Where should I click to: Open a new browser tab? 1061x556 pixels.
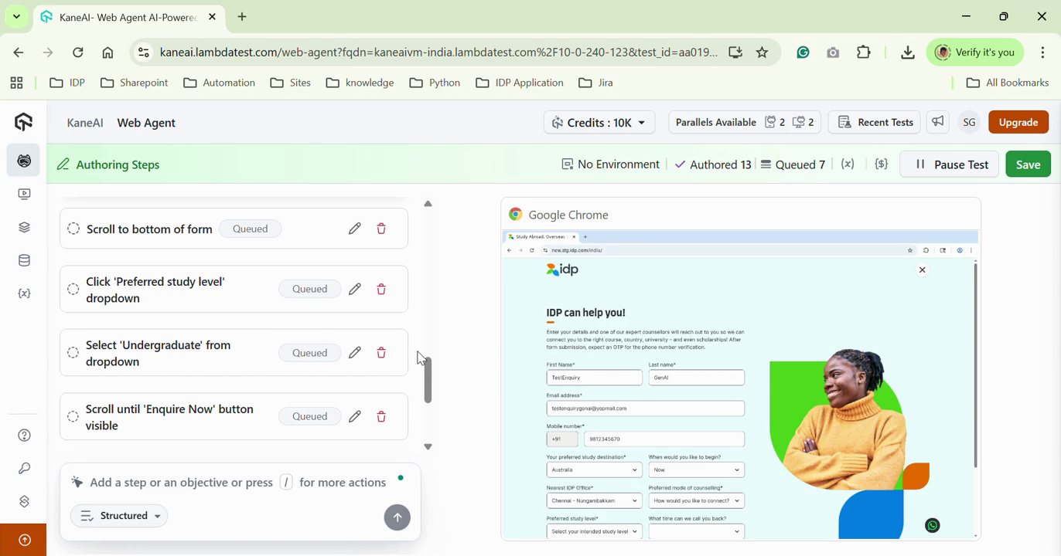tap(242, 17)
